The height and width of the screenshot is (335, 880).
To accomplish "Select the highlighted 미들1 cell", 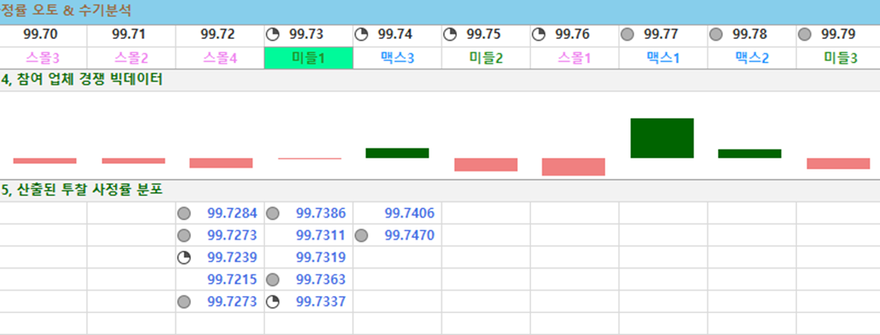I will click(x=309, y=58).
